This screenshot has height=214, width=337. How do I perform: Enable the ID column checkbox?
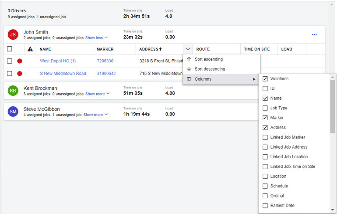coord(265,88)
